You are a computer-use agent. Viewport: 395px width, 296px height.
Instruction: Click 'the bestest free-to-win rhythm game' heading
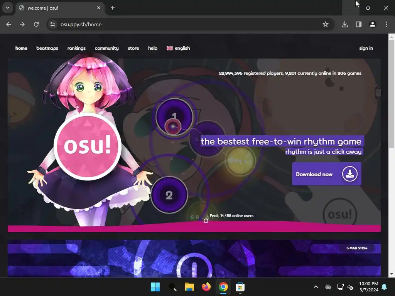[x=281, y=141]
